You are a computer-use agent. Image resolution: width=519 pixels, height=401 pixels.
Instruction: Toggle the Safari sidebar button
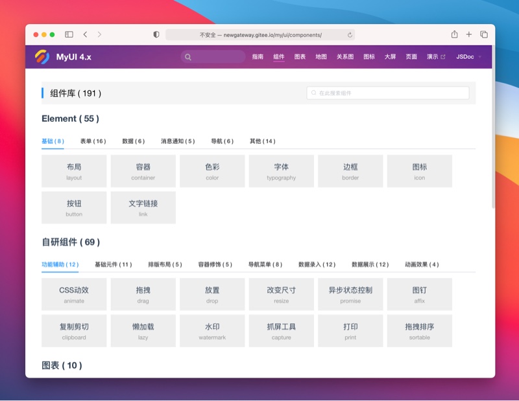(x=69, y=34)
